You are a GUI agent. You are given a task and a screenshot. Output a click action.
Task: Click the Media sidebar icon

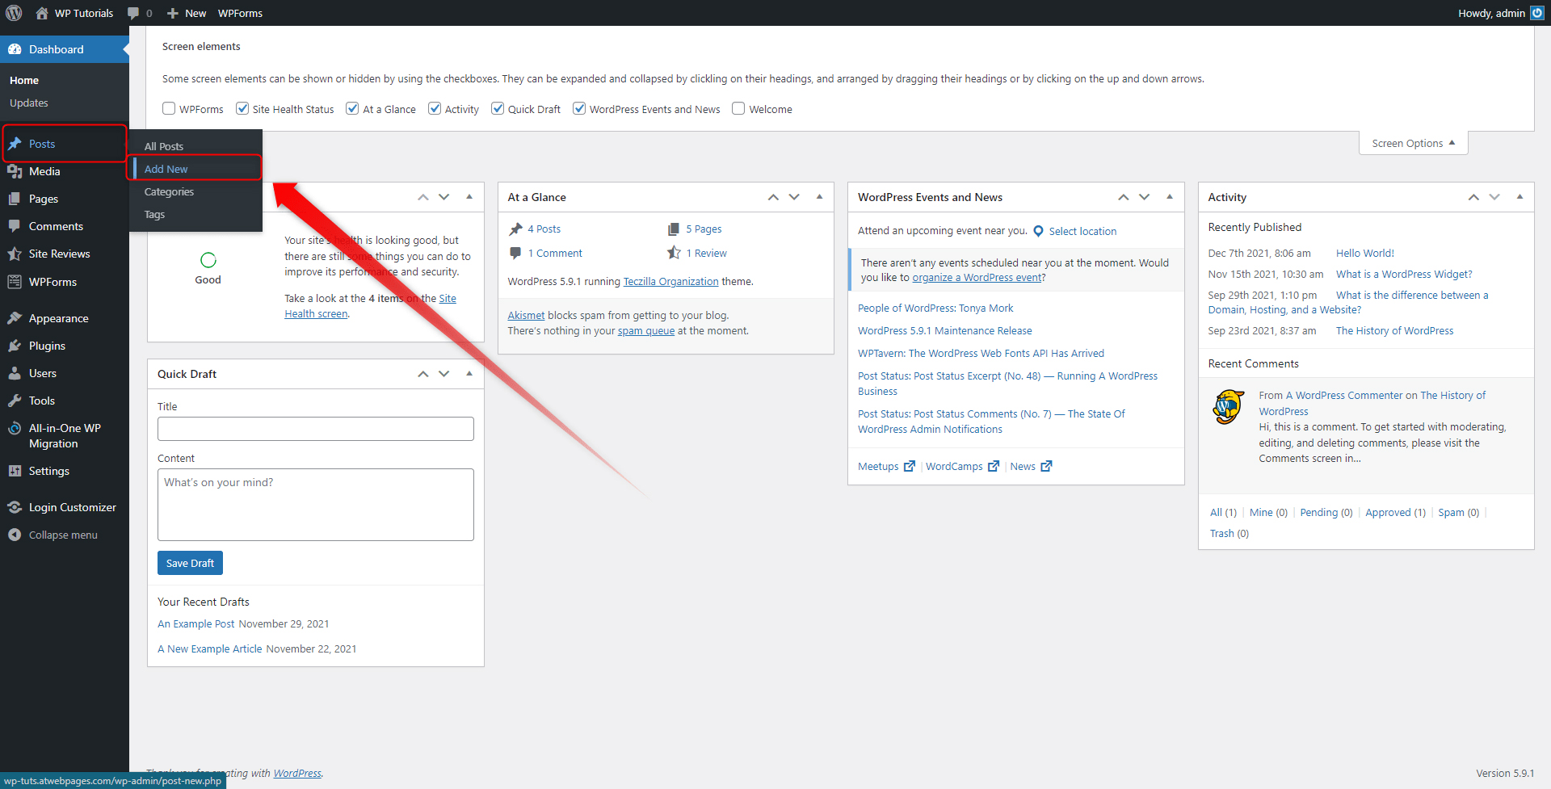(15, 171)
